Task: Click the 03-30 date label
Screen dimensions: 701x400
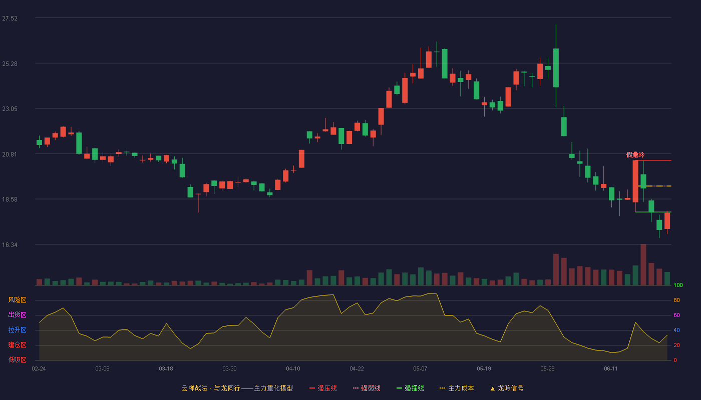Action: click(x=229, y=368)
